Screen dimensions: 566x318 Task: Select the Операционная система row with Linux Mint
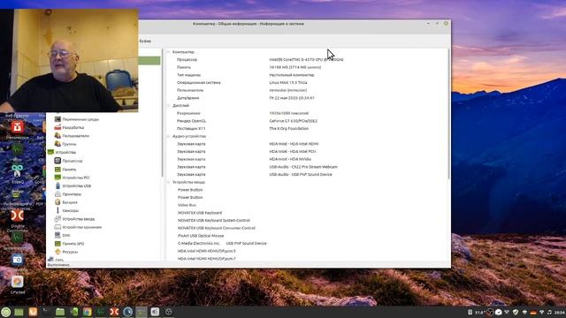[x=307, y=82]
